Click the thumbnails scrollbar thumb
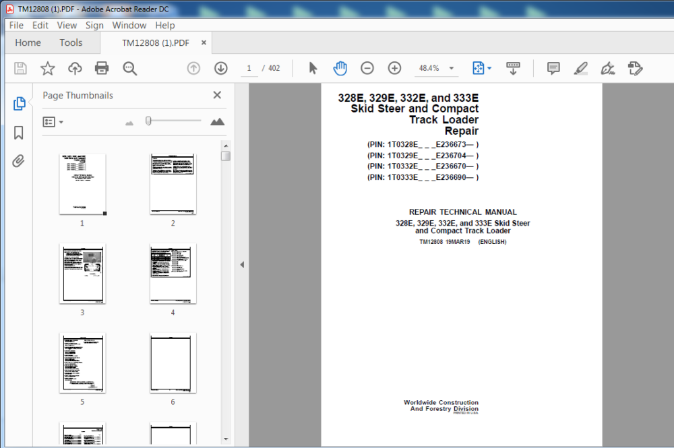Viewport: 674px width, 448px height. (x=226, y=156)
